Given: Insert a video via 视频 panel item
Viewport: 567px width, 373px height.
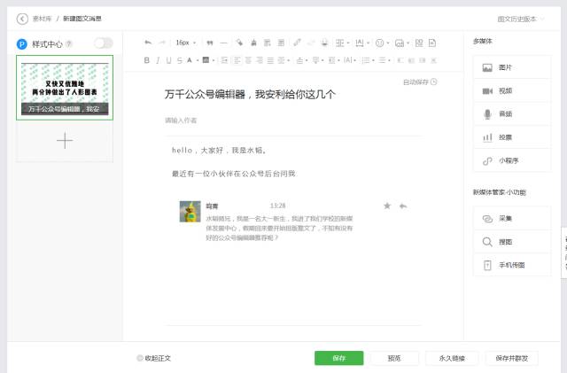Looking at the screenshot, I should pos(512,90).
